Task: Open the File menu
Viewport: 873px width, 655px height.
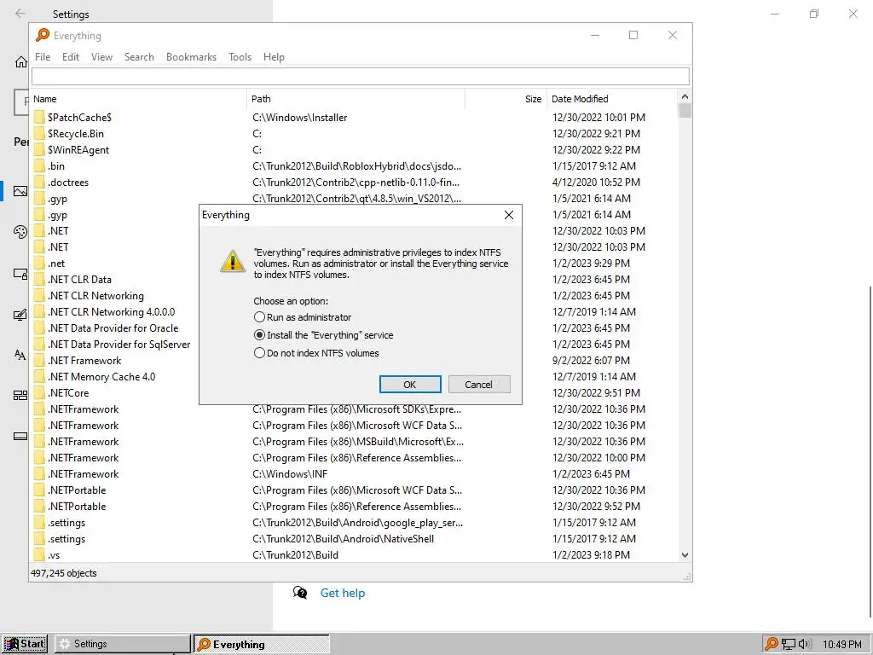Action: 43,57
